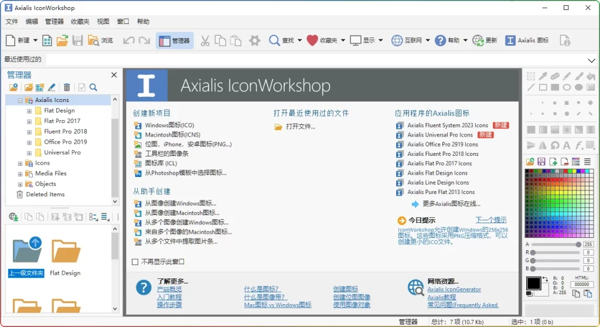
Task: Open the 文件 menu
Action: (12, 22)
